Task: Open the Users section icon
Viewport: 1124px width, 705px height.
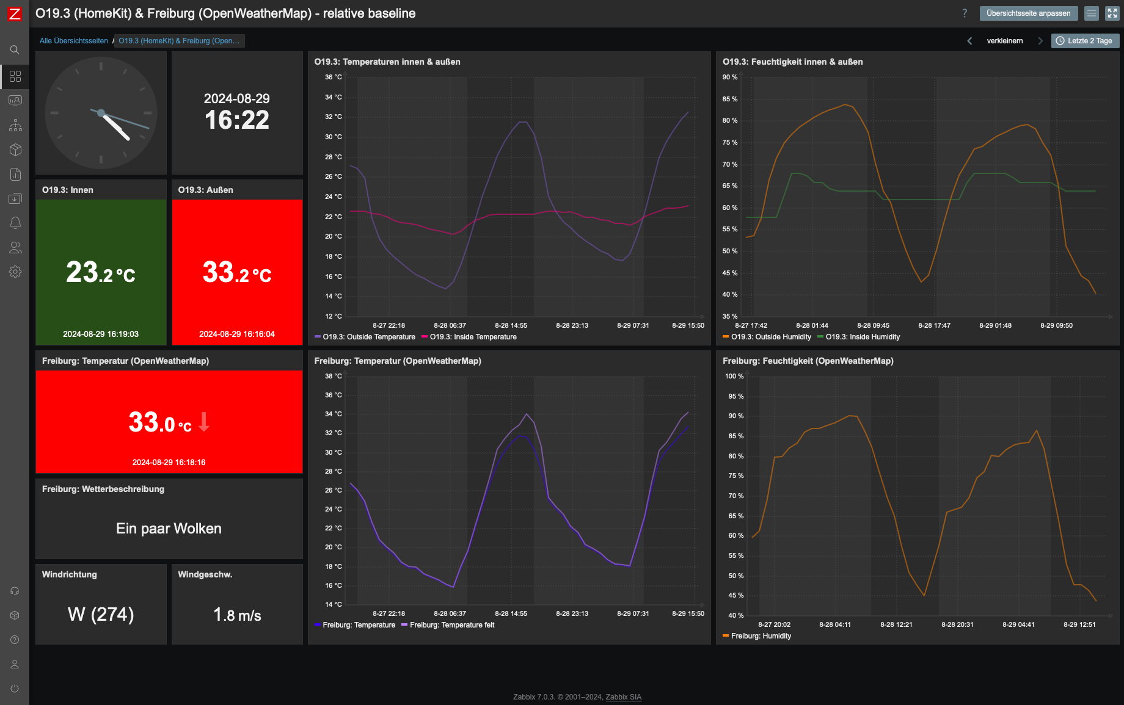Action: click(15, 247)
